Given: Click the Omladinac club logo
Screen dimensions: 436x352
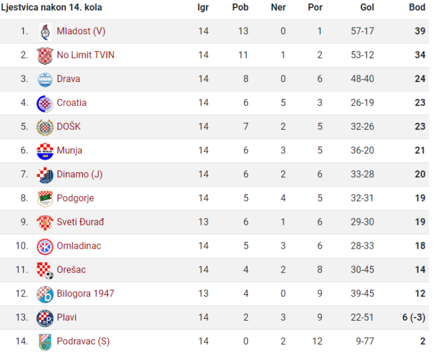Looking at the screenshot, I should click(45, 247).
